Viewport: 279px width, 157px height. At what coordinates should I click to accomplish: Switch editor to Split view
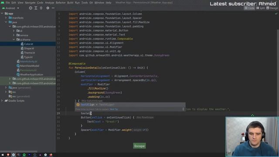tap(260, 8)
